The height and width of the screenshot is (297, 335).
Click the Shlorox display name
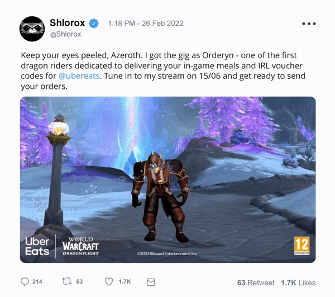[68, 23]
